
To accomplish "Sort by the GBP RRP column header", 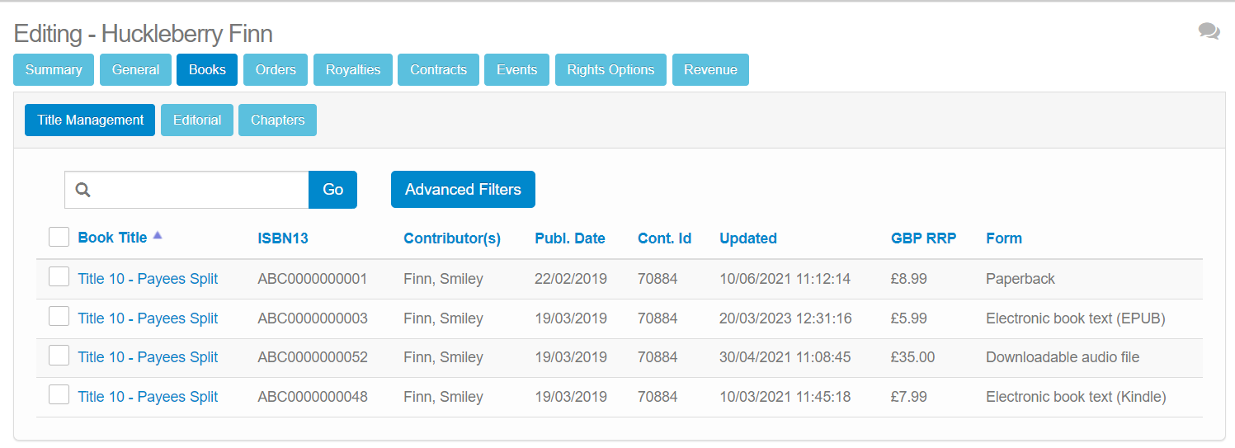I will [x=923, y=238].
